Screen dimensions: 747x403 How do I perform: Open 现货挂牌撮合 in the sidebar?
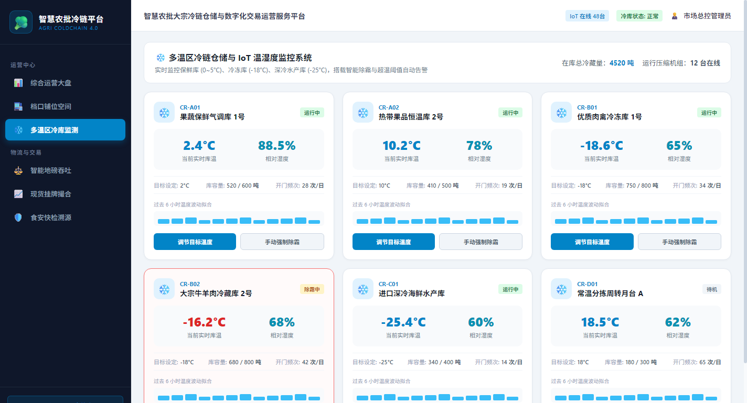point(65,194)
